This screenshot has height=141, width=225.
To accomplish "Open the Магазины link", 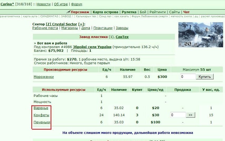I will coord(70,28).
